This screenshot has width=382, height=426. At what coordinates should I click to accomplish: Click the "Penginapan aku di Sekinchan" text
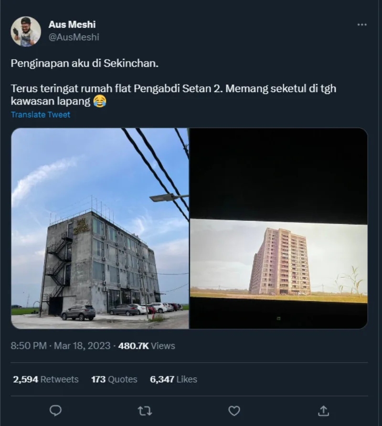(85, 63)
